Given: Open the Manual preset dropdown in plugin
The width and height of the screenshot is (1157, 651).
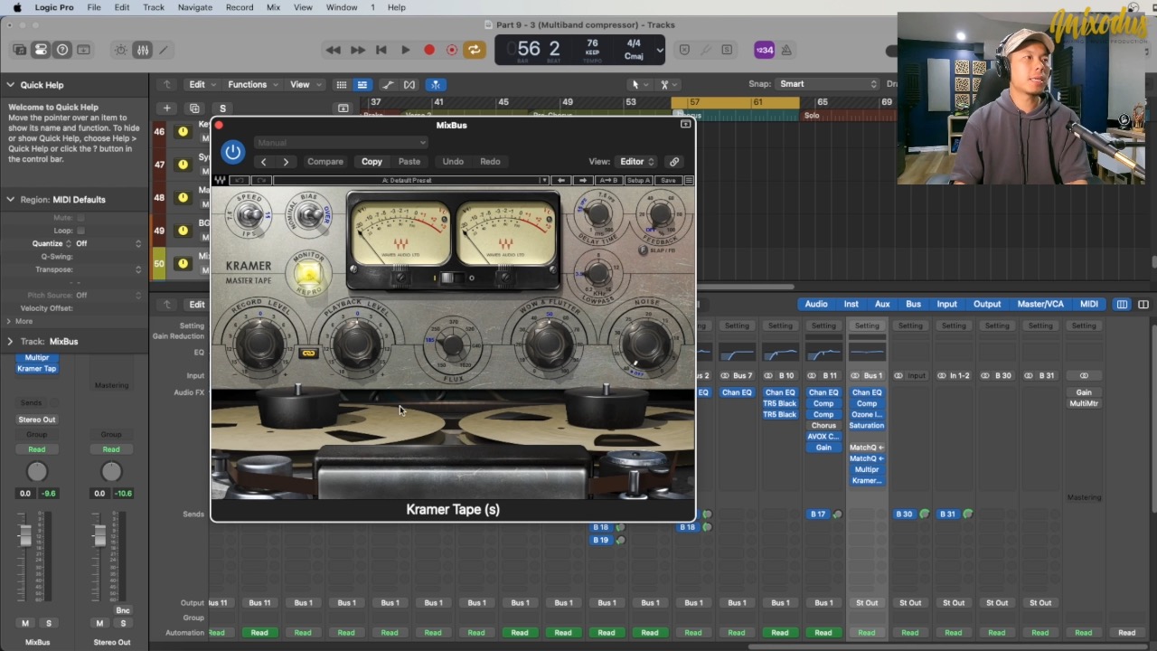Looking at the screenshot, I should pyautogui.click(x=341, y=142).
